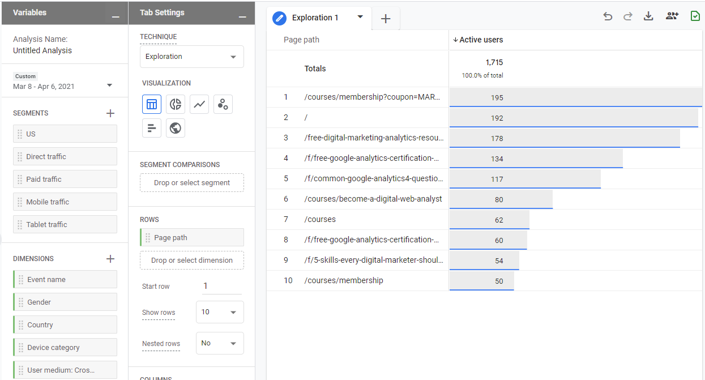Select the table visualization icon
This screenshot has width=705, height=380.
pyautogui.click(x=152, y=104)
